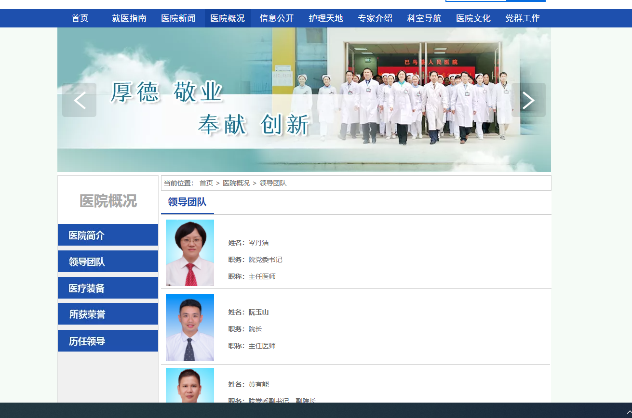Image resolution: width=632 pixels, height=418 pixels.
Task: Click 主任医师 title in 岑丹洁's entry
Action: [x=262, y=276]
